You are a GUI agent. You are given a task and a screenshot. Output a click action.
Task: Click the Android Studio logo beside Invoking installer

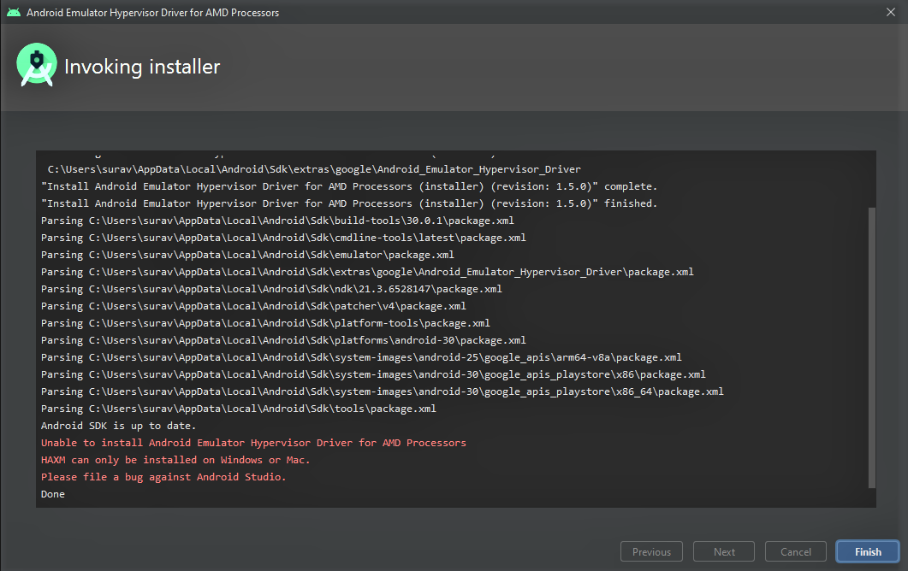[x=37, y=65]
